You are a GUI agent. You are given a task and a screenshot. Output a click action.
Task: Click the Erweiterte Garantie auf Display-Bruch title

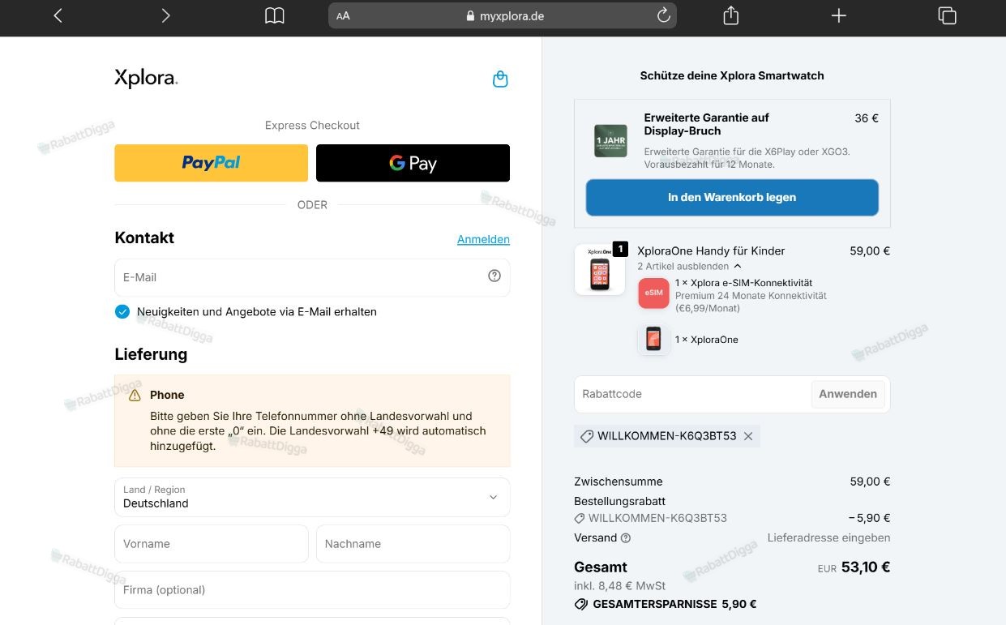pyautogui.click(x=706, y=124)
